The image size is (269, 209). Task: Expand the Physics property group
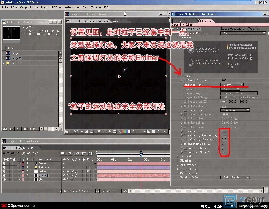click(x=177, y=161)
